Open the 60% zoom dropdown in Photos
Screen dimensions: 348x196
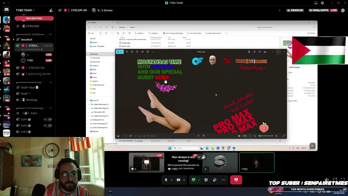(x=246, y=136)
